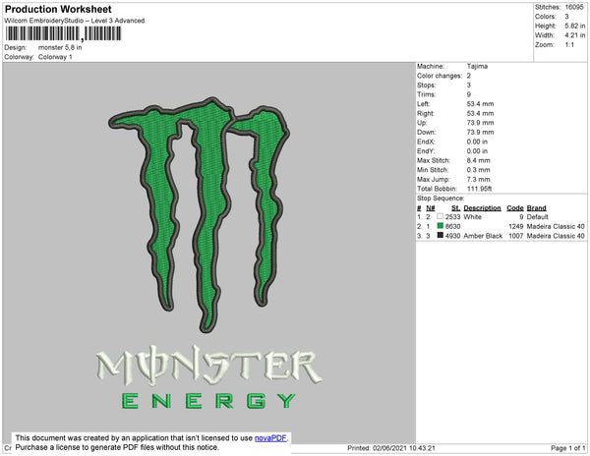The image size is (590, 456).
Task: Select the EndX value 0.00 in
Action: tap(477, 142)
